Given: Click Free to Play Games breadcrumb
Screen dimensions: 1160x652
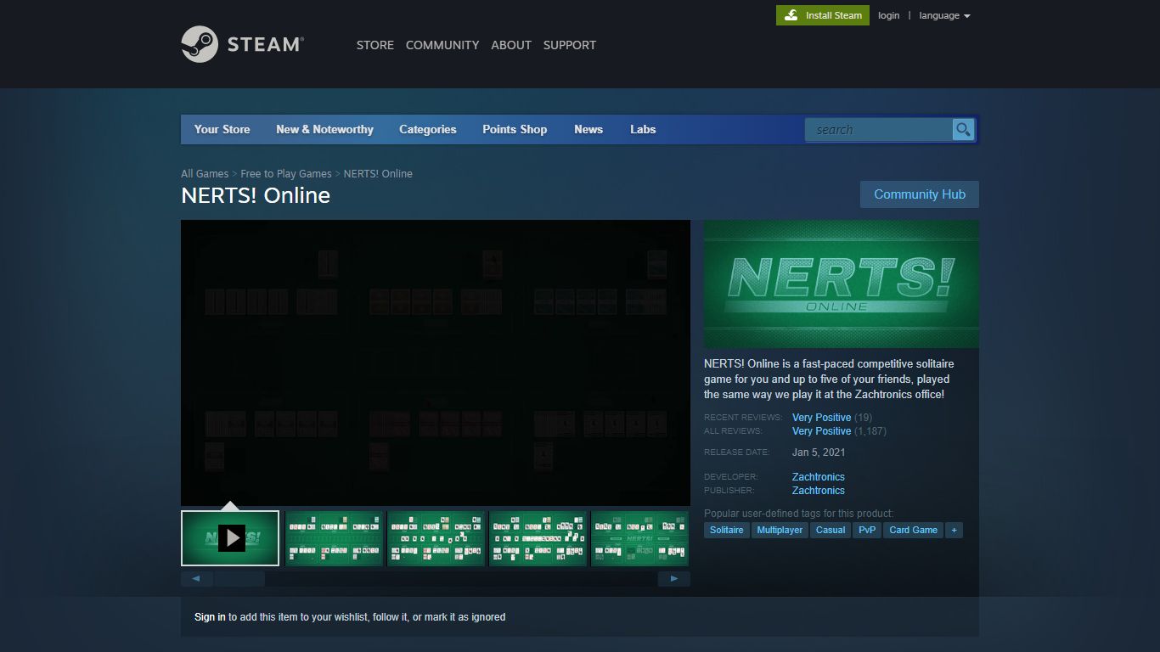Looking at the screenshot, I should [286, 173].
